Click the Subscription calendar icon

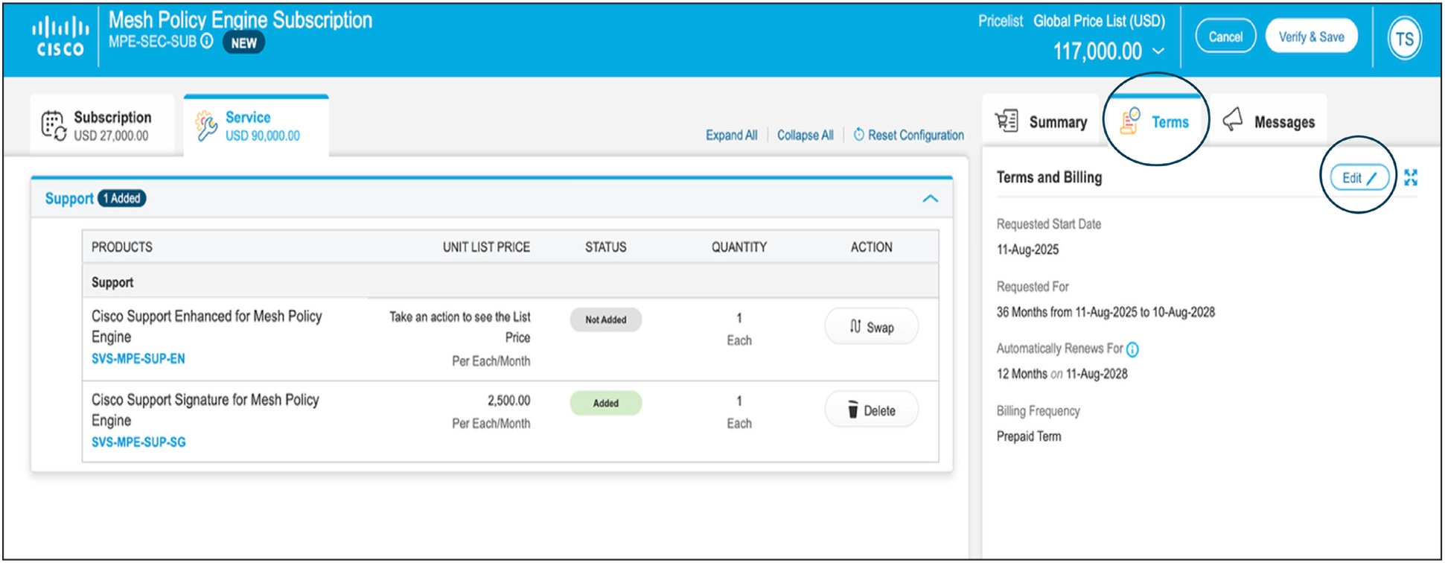tap(54, 125)
